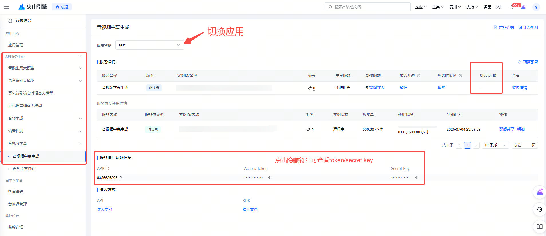Open the 10 条/页 page size dropdown
Screen dimensions: 546x236
(496, 145)
